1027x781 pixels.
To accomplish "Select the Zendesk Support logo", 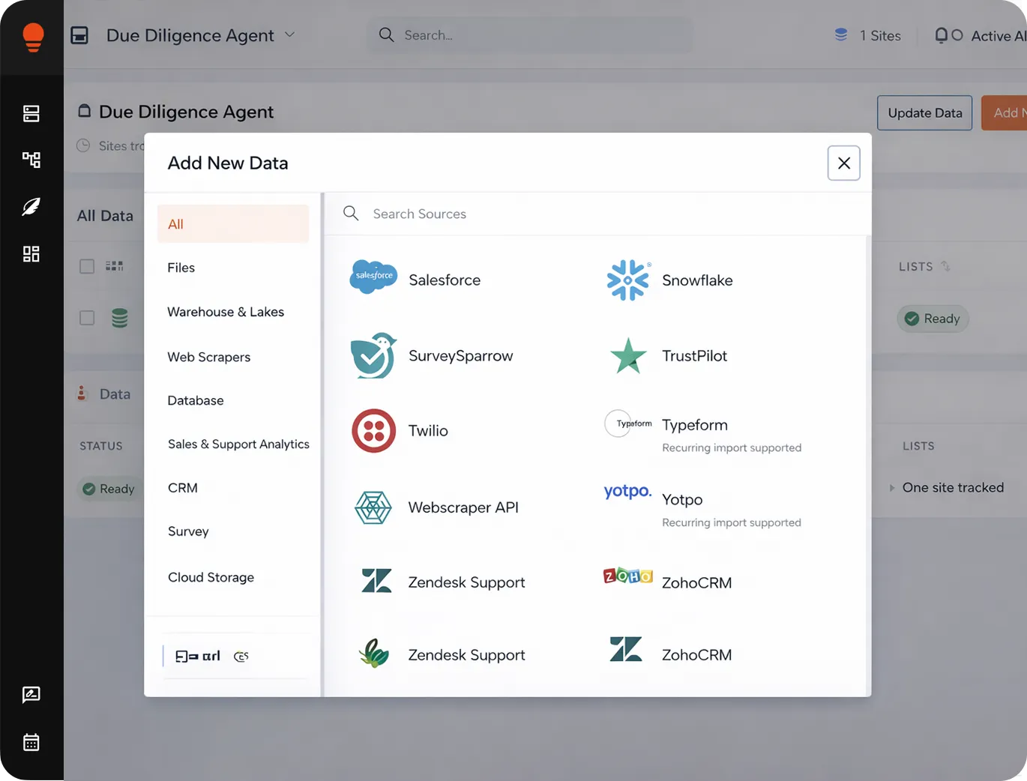I will (375, 580).
